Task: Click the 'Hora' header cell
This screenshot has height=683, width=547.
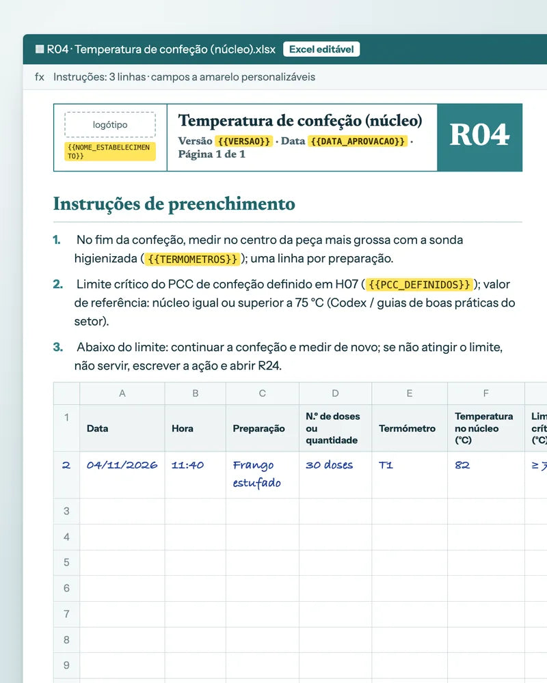Action: click(x=196, y=428)
